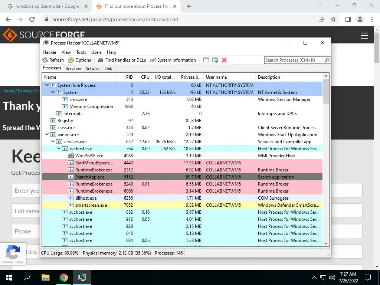Open SourceForge hamburger menu

click(364, 36)
